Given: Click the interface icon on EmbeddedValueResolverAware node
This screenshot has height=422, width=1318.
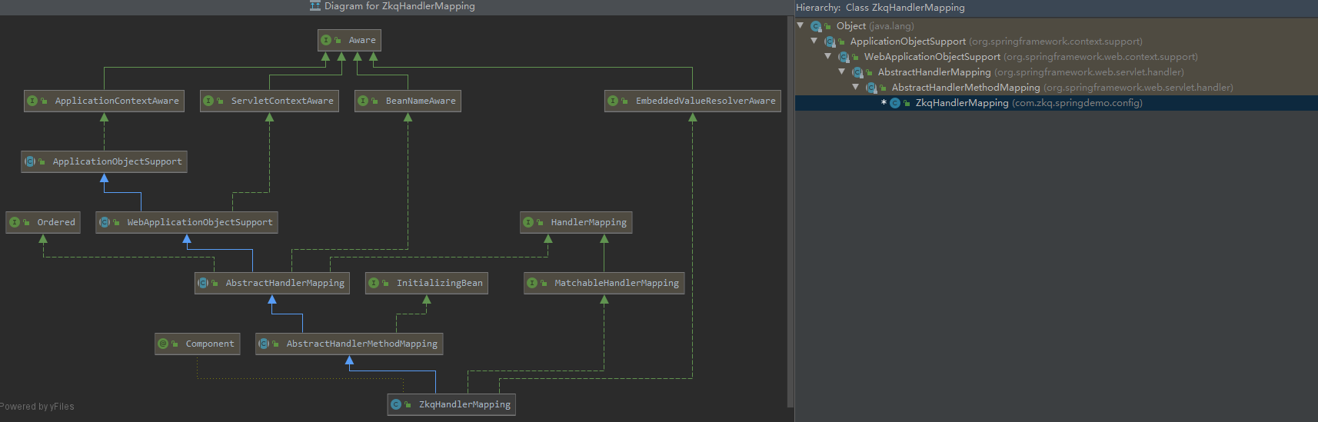Looking at the screenshot, I should pyautogui.click(x=613, y=101).
